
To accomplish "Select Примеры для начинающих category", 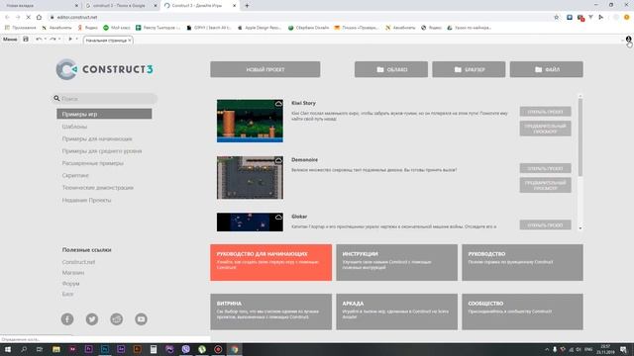I will coord(97,138).
